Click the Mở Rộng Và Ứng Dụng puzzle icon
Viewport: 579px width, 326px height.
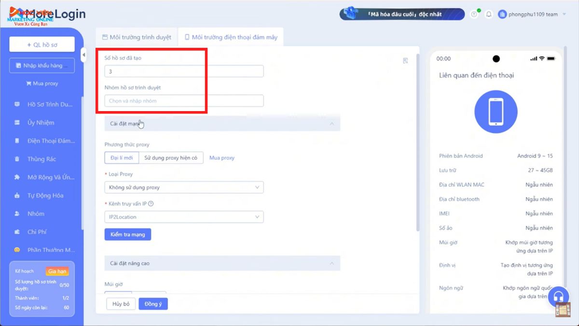(x=17, y=177)
